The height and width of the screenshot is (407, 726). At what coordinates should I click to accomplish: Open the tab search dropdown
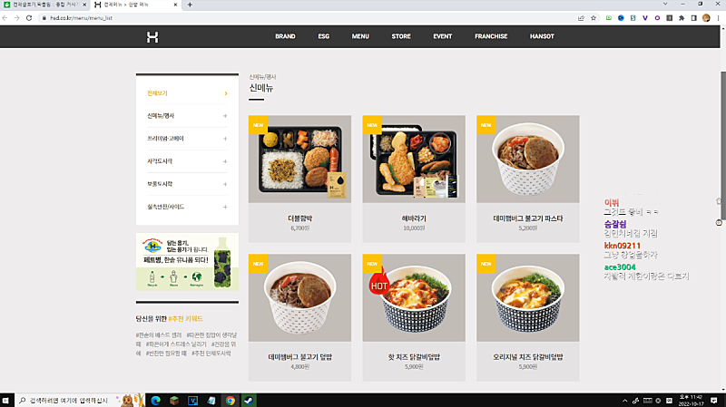coord(665,5)
